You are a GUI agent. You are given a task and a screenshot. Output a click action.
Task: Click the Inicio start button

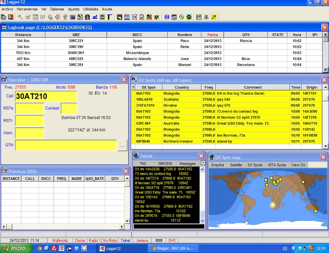[16, 248]
